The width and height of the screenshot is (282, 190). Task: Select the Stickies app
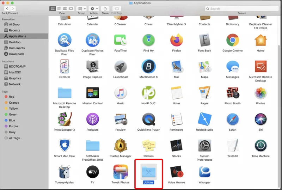(x=148, y=145)
